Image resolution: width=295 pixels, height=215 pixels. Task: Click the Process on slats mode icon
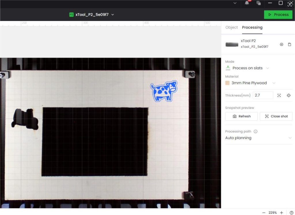(228, 68)
